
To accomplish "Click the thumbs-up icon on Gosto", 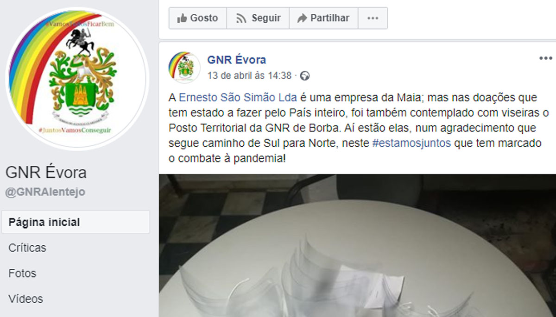I will 182,19.
